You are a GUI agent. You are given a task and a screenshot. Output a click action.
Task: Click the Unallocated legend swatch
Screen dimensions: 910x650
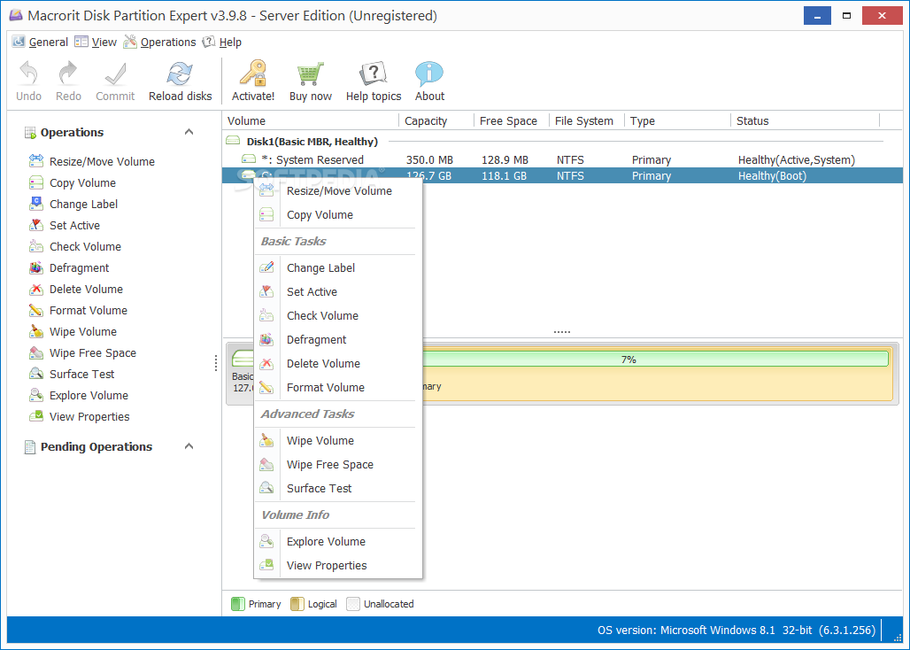[353, 604]
